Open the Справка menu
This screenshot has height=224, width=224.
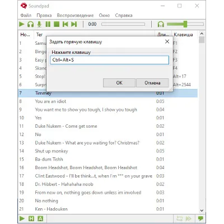(124, 15)
